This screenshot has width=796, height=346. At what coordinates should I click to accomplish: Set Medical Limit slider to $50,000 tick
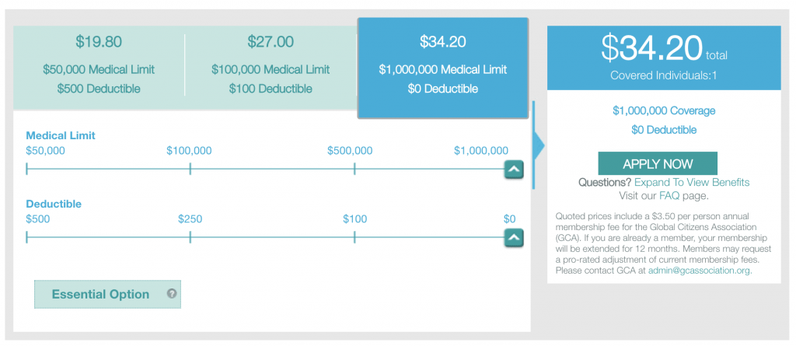pos(27,169)
